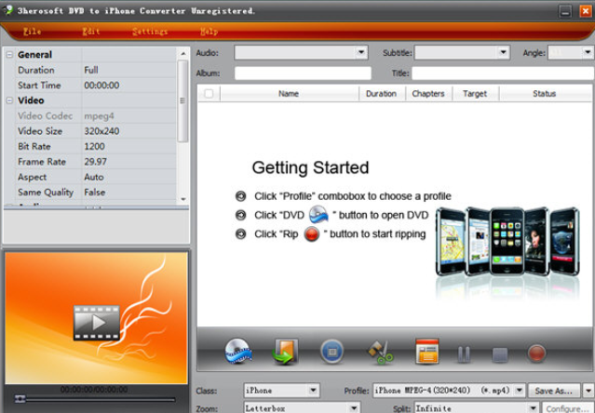Click the iPhones promotional image
This screenshot has height=413, width=595.
[507, 243]
